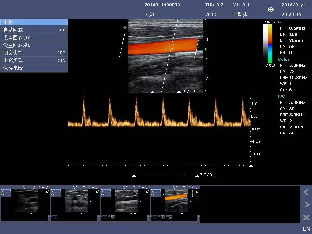Viewport: 312px width, 234px height.
Task: Click the EN input language indicator
Action: [306, 229]
